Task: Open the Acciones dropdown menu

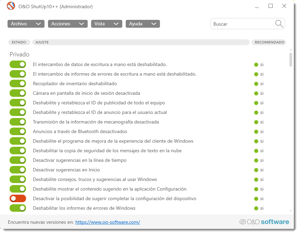Action: click(x=68, y=24)
